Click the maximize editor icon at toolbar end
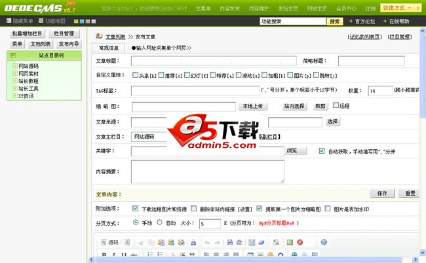Screen dimensions: 426x263 coord(324,243)
